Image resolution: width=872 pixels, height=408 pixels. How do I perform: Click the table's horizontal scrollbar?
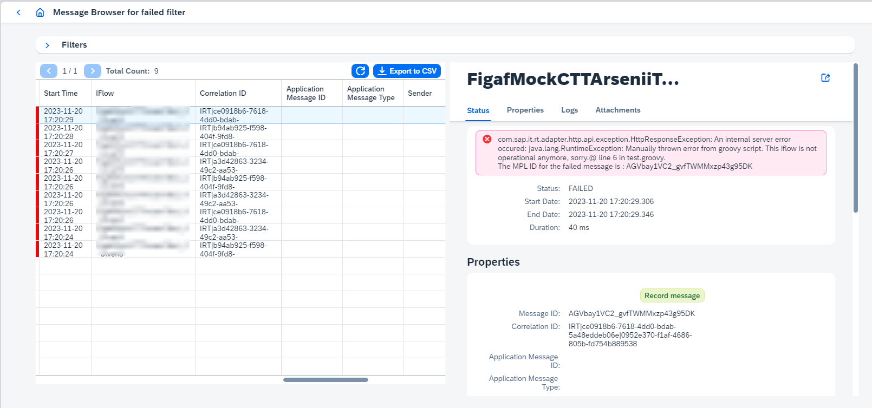click(x=326, y=380)
